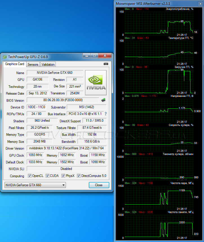Click the GPU Clock value 1093 MHz
The width and height of the screenshot is (204, 242).
35,155
